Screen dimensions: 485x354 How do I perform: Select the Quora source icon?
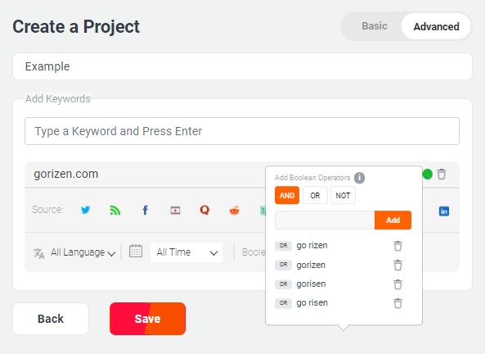pos(204,210)
